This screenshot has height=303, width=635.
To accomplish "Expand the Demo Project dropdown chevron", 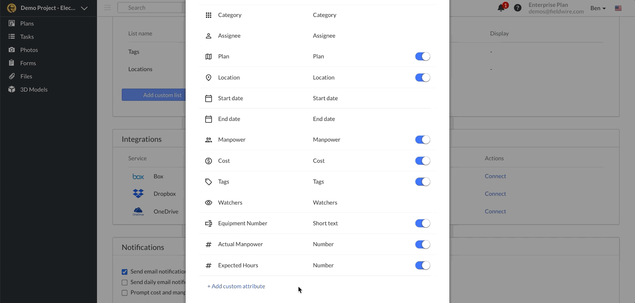I will click(84, 8).
